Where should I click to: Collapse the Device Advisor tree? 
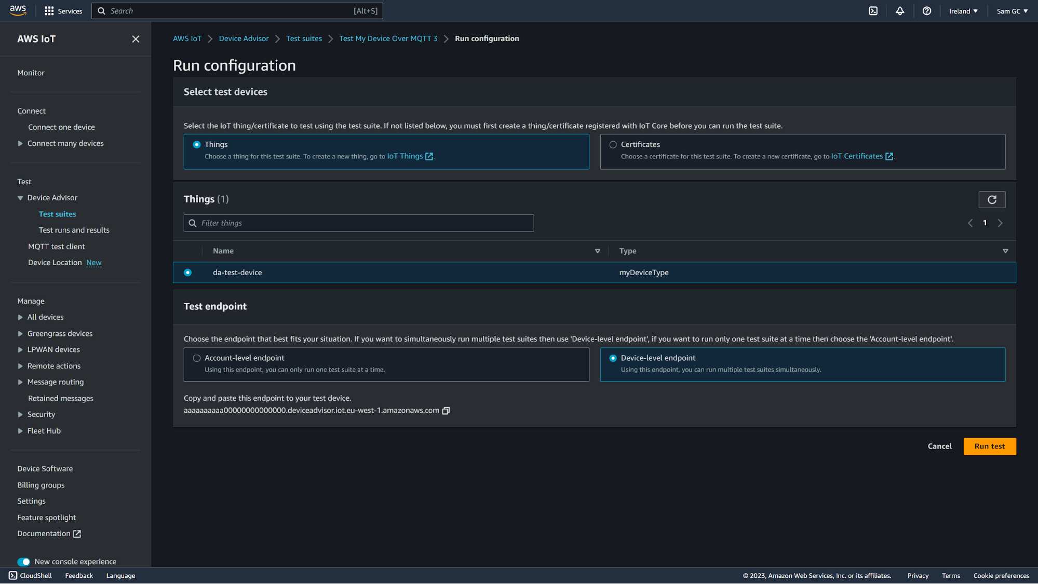coord(20,198)
